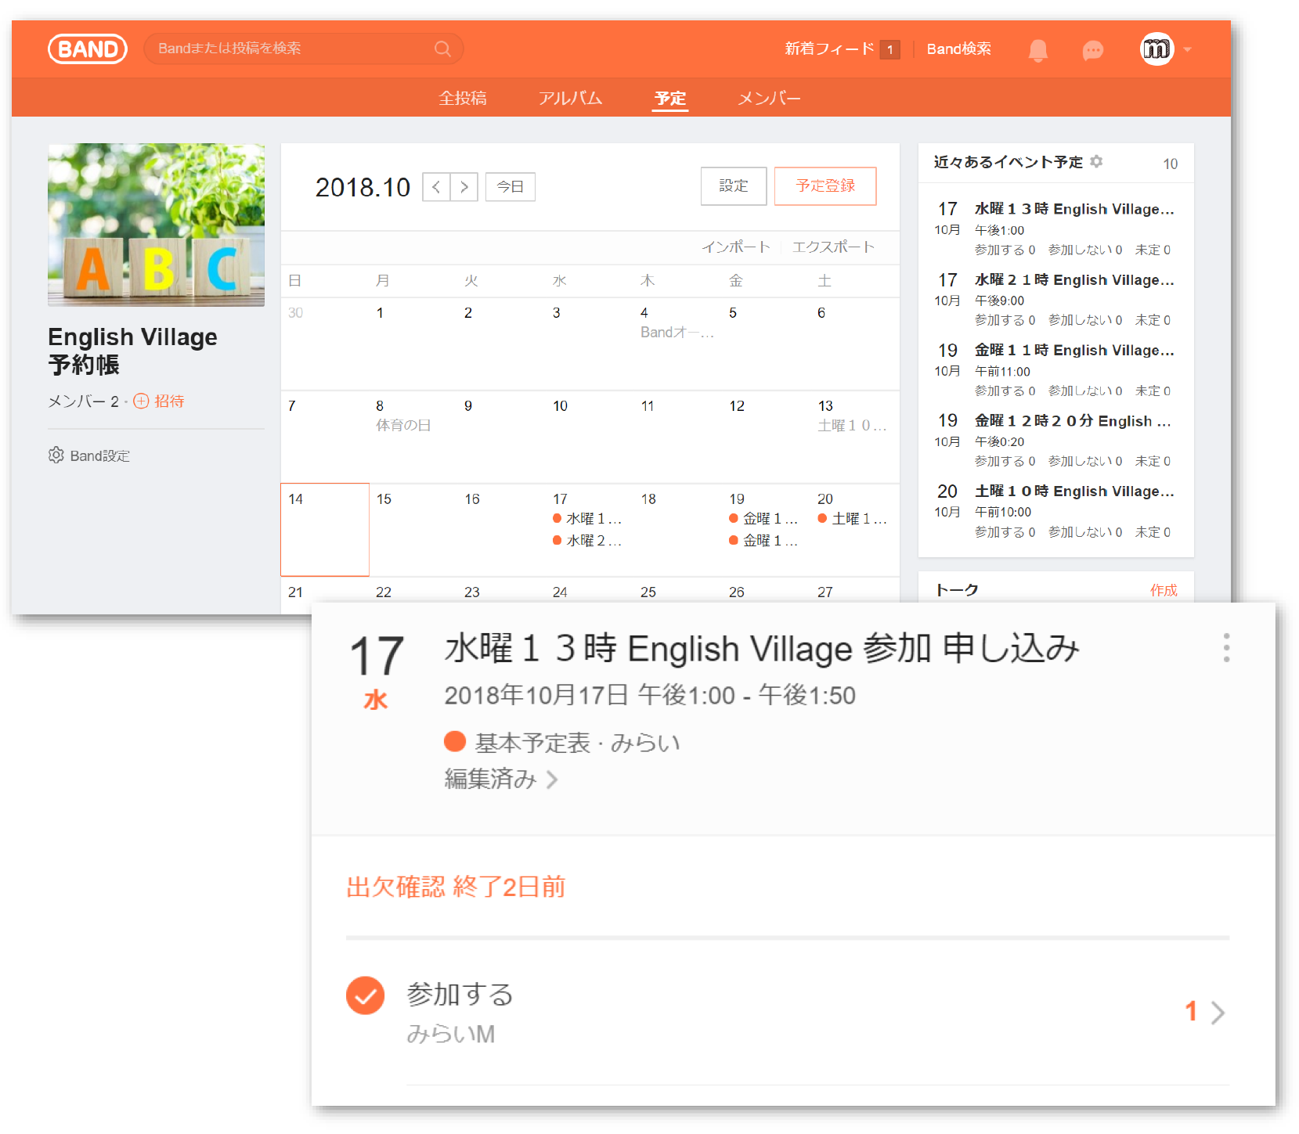Click the profile avatar icon
Screen dimensions: 1299x1134
1156,49
